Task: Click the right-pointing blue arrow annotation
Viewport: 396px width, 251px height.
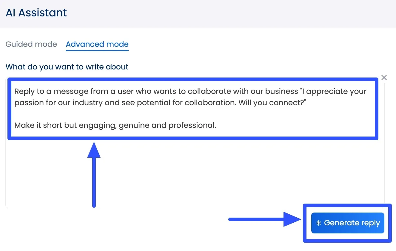Action: point(263,219)
